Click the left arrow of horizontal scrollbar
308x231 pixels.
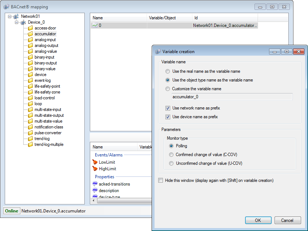tap(93, 201)
